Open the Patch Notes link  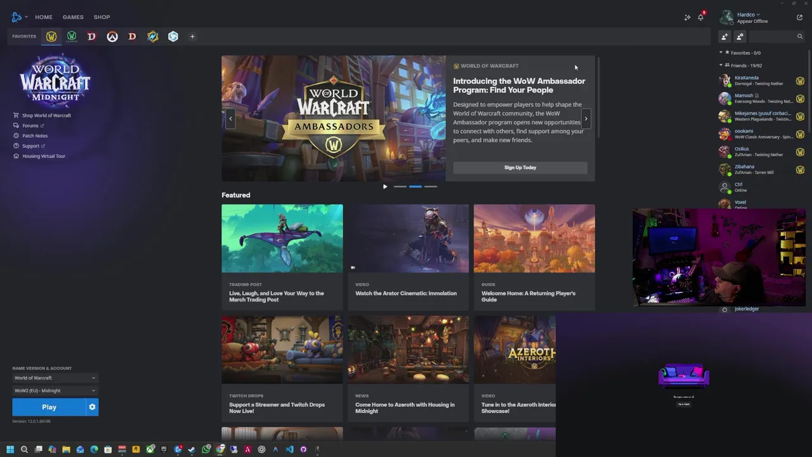[x=30, y=136]
